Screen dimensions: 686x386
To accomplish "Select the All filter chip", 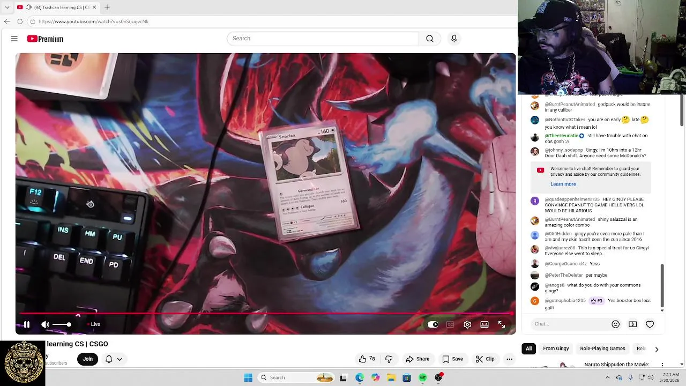I will click(528, 348).
